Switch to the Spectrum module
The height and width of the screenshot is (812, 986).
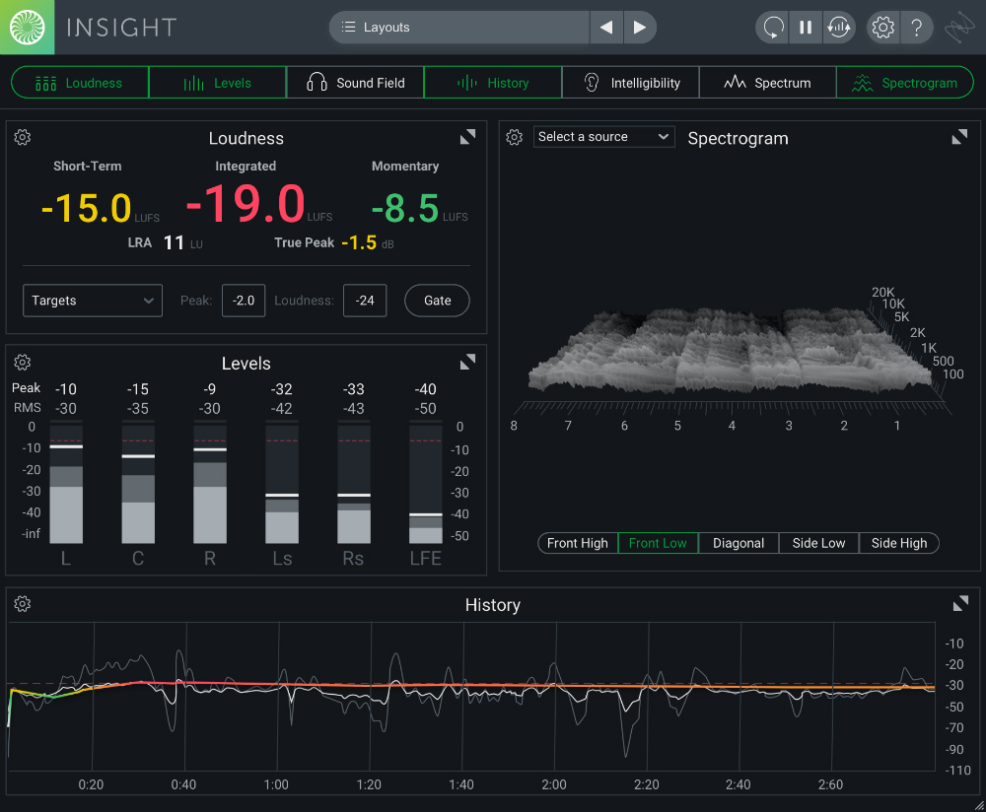click(x=767, y=82)
